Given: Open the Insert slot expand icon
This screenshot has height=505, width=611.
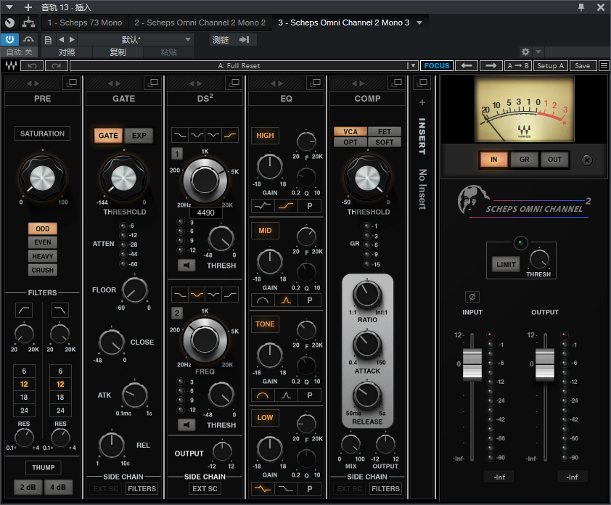Looking at the screenshot, I should tap(422, 83).
